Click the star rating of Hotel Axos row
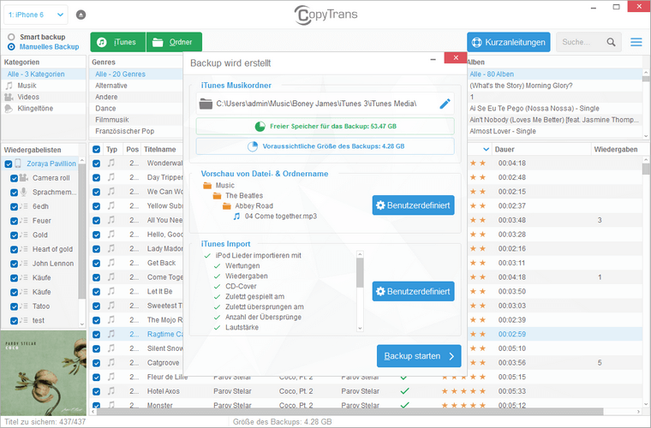The image size is (651, 428). [463, 391]
